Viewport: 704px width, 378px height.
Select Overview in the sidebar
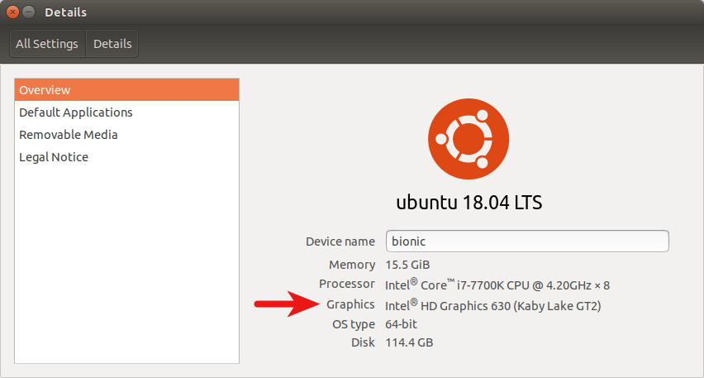point(126,90)
